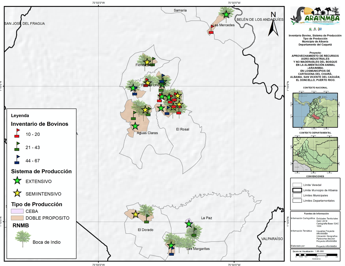Select the yellow SEMIINTENSIVO star in legend
Screen dimensions: 345x266
coord(18,193)
